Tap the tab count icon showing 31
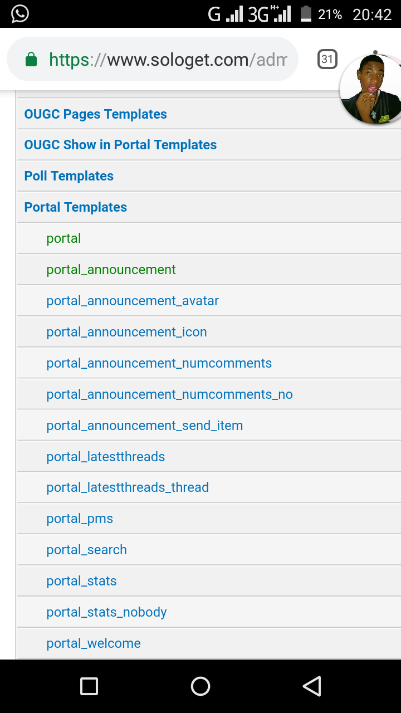Image resolution: width=401 pixels, height=713 pixels. coord(327,60)
